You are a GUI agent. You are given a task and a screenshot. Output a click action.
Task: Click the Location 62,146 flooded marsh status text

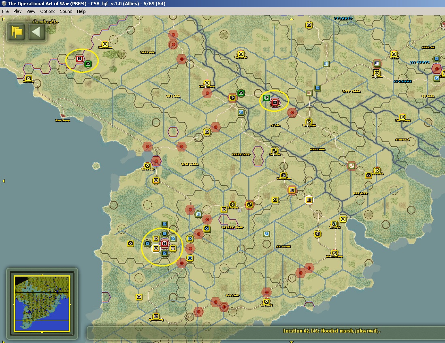(x=332, y=331)
